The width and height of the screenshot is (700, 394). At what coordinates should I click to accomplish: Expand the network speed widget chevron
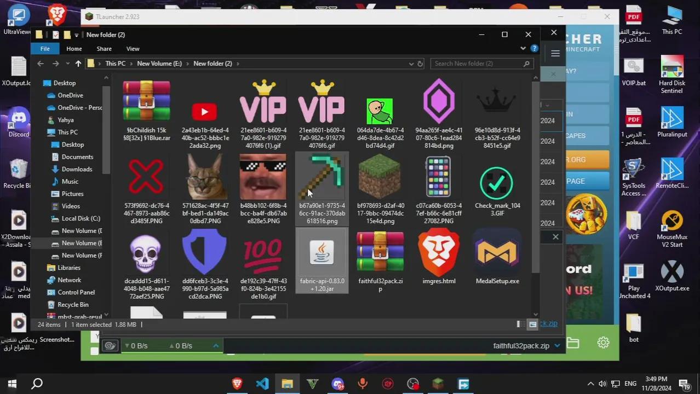(216, 346)
